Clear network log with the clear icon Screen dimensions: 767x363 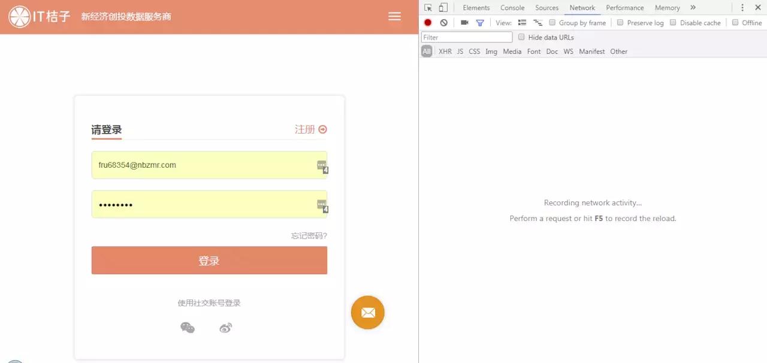pos(442,22)
